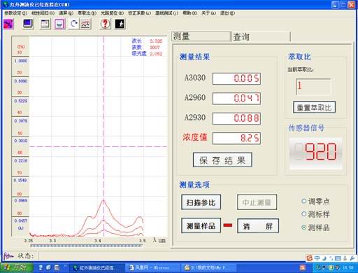Switch to the 测量 tab

pyautogui.click(x=201, y=36)
